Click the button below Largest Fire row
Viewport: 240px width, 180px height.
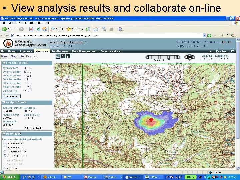click(12, 96)
